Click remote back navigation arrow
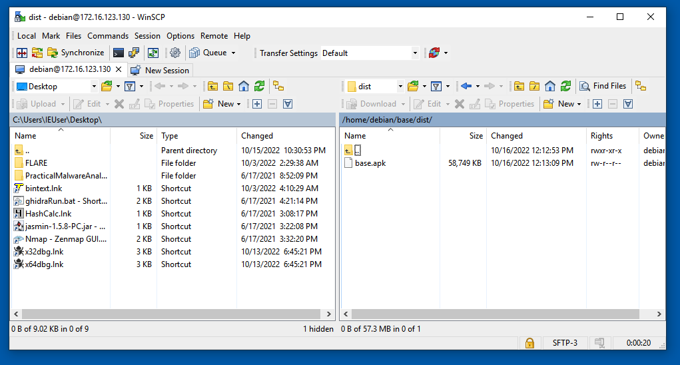 coord(466,86)
